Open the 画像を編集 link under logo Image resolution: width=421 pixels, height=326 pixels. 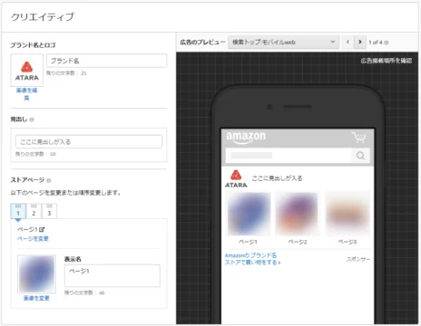point(26,94)
